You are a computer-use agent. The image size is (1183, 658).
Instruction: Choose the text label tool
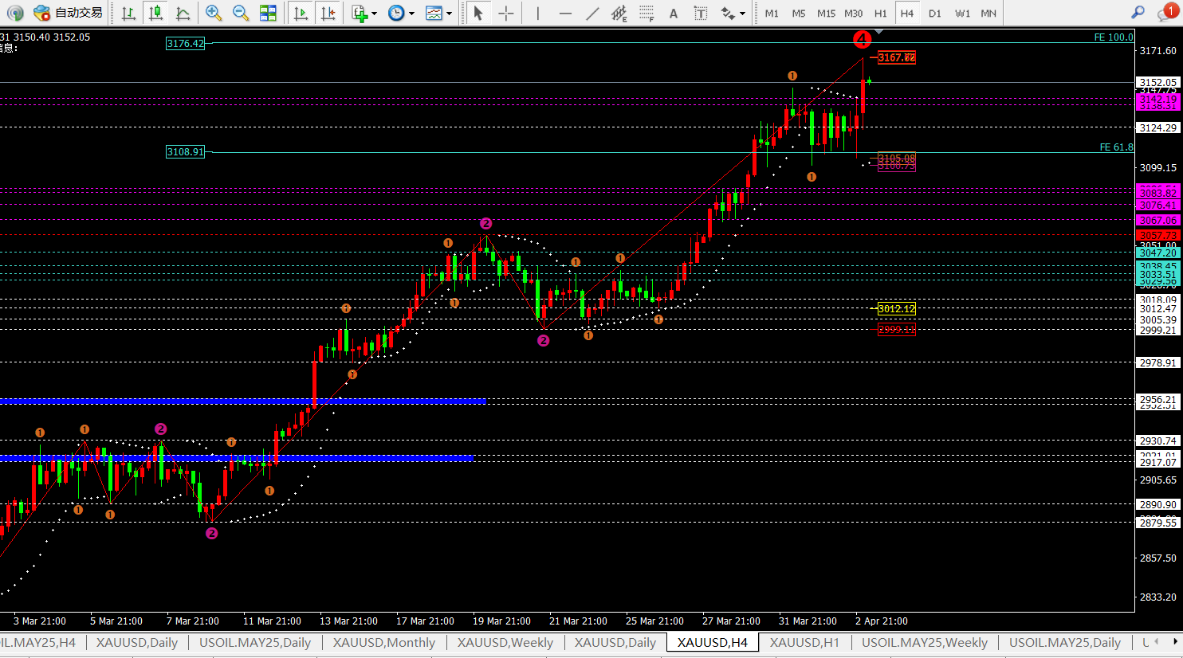pyautogui.click(x=674, y=13)
